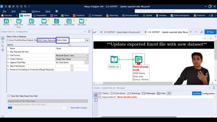Viewport: 217px width, 122px height.
Task: Open the Write to File path dropdown arrow
Action: pos(87,40)
